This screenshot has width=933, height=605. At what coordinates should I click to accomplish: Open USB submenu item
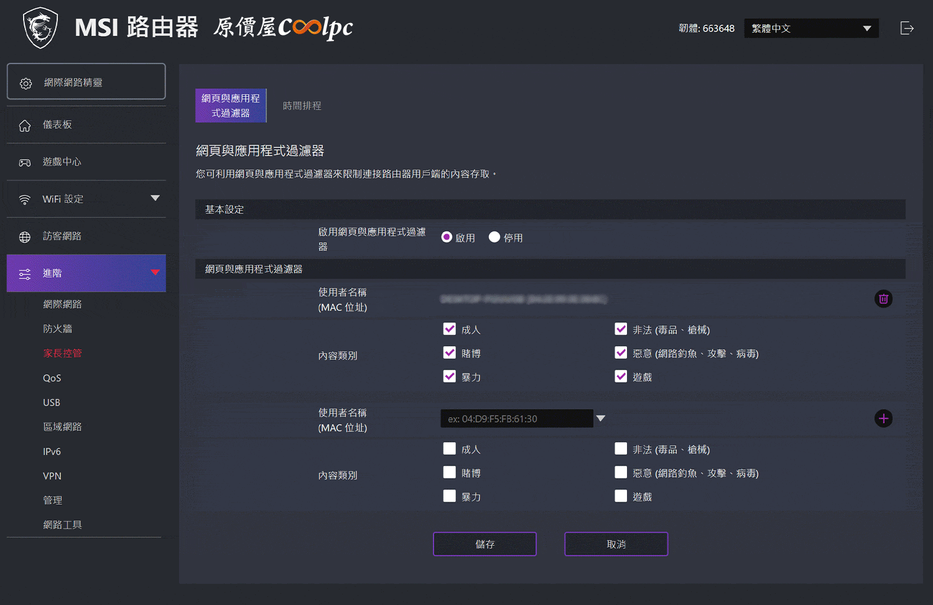[x=52, y=403]
